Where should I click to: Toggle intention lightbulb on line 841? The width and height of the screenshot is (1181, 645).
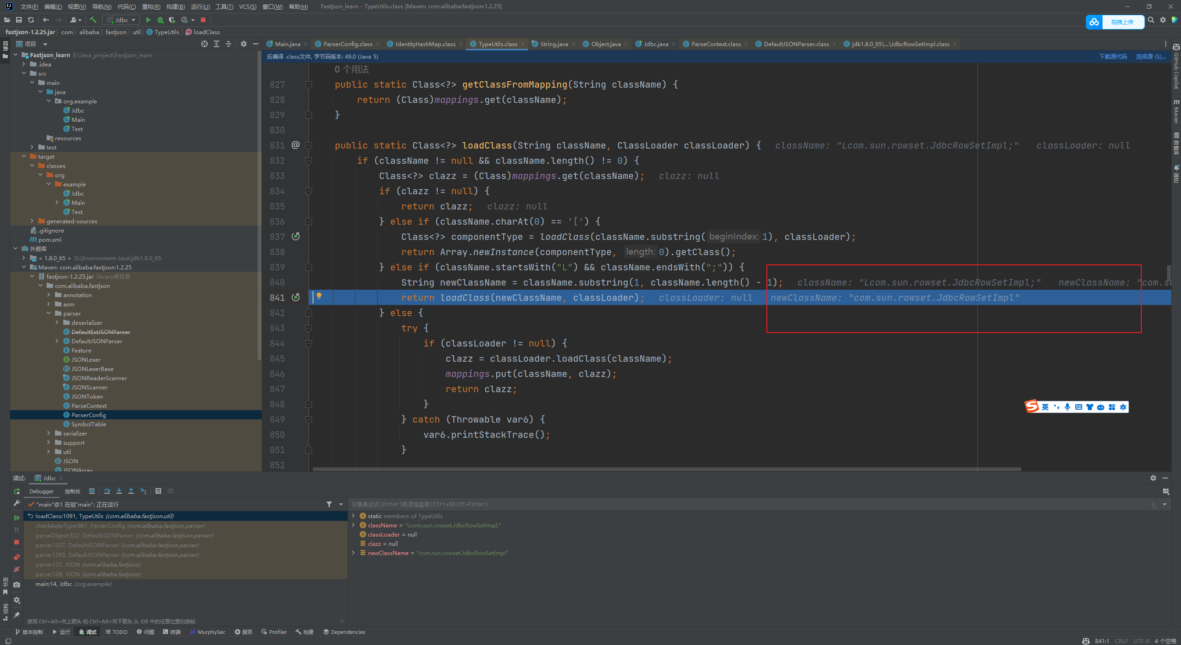pyautogui.click(x=319, y=296)
